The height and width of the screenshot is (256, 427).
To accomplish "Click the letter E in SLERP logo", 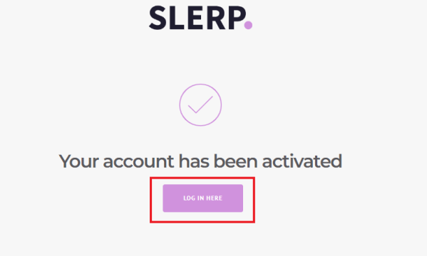I will 195,18.
